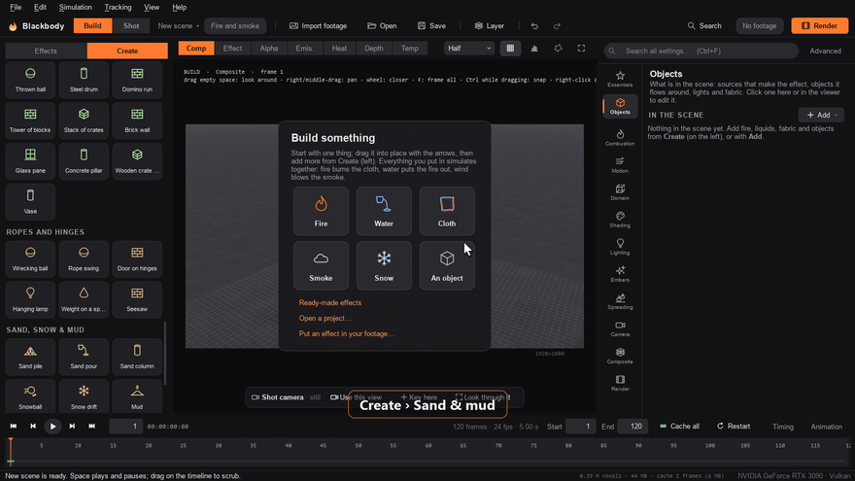Choose Snow in Build something dialog
This screenshot has width=855, height=481.
pyautogui.click(x=384, y=265)
